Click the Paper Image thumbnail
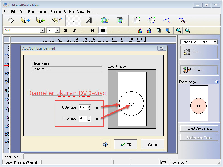 [198, 103]
